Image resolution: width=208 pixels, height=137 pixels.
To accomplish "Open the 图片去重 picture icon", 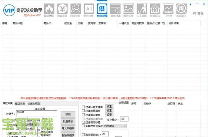I will click(128, 10).
